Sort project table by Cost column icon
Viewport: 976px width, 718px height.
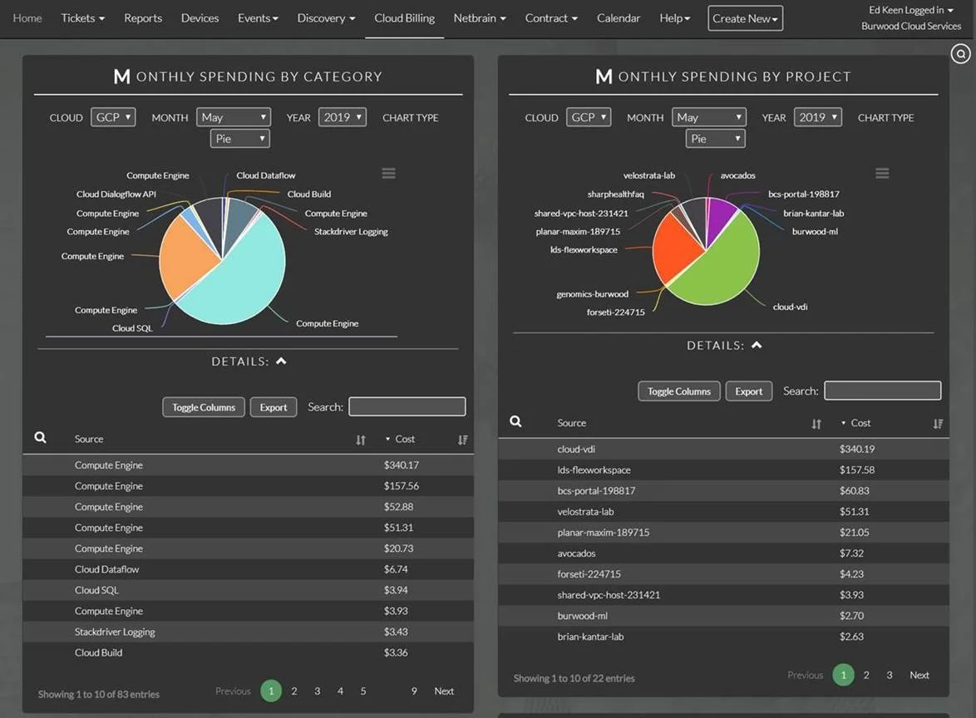[938, 423]
